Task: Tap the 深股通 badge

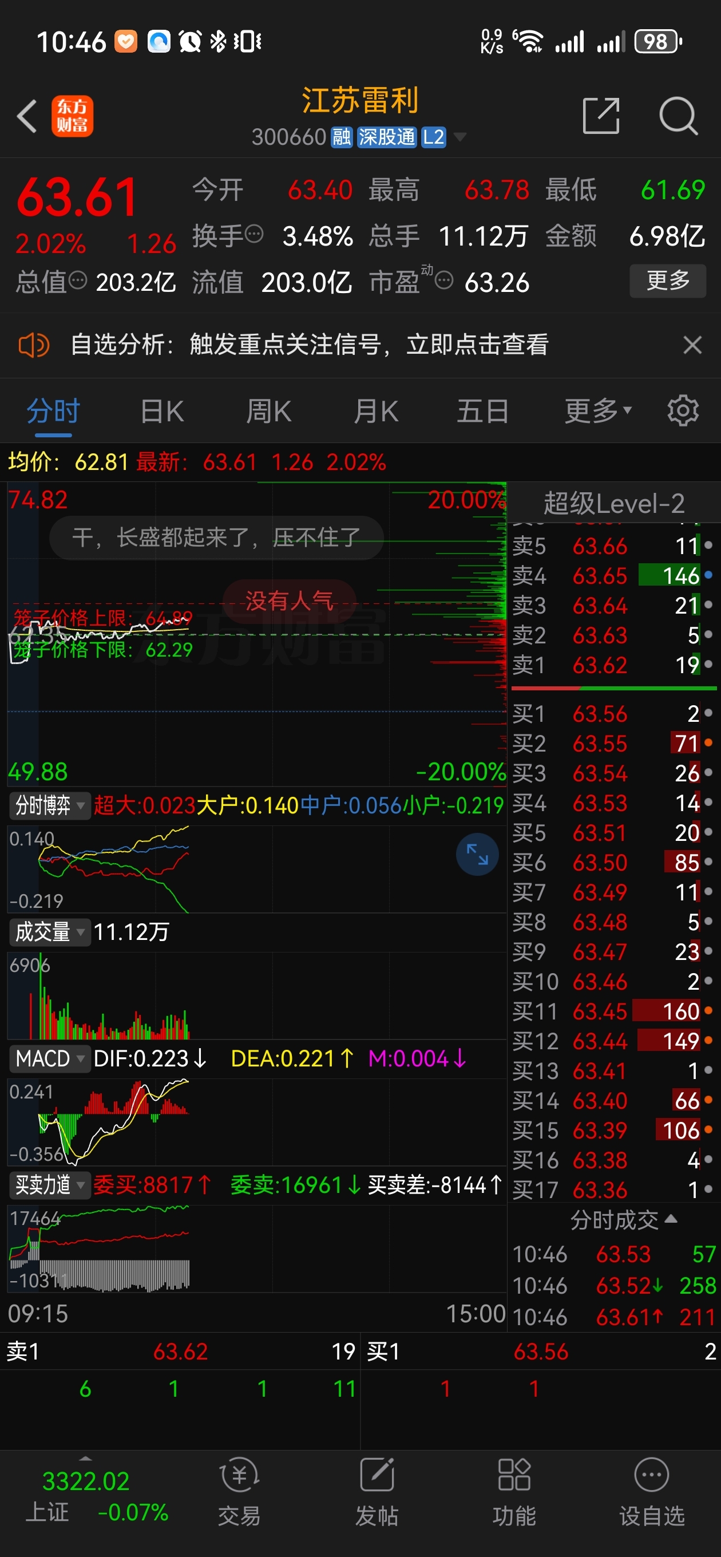Action: [x=386, y=137]
